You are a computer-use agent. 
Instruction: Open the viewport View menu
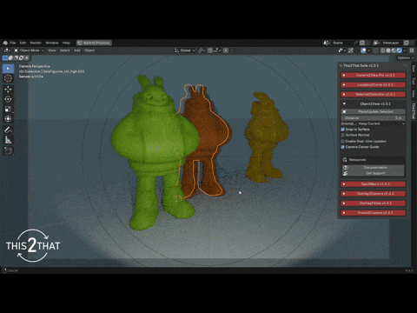tap(52, 50)
